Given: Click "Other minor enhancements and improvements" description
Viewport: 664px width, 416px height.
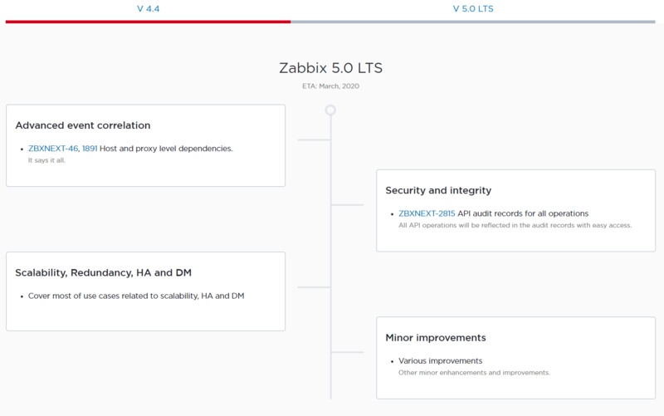Looking at the screenshot, I should tap(474, 373).
